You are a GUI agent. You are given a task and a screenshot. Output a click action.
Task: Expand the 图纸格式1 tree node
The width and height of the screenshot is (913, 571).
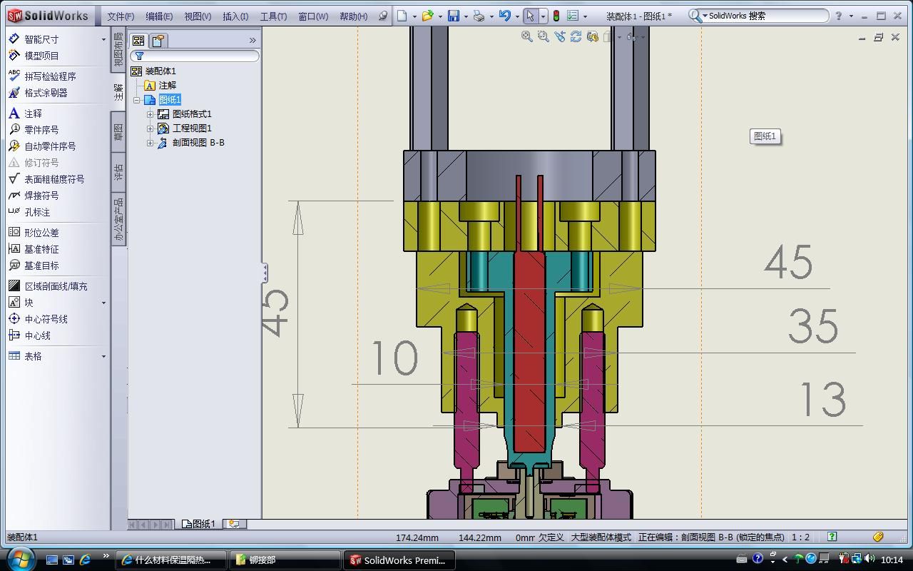click(151, 114)
